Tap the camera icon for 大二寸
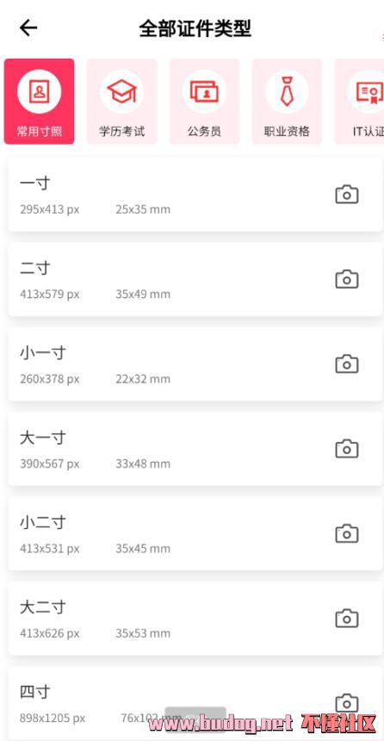 347,619
